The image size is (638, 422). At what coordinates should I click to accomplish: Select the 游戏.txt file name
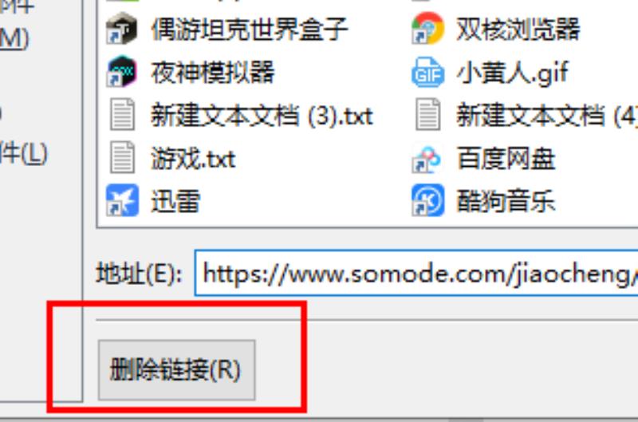point(193,159)
